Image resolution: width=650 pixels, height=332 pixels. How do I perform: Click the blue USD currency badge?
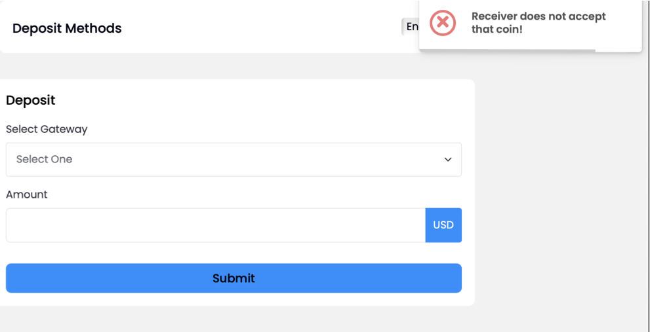pyautogui.click(x=443, y=225)
